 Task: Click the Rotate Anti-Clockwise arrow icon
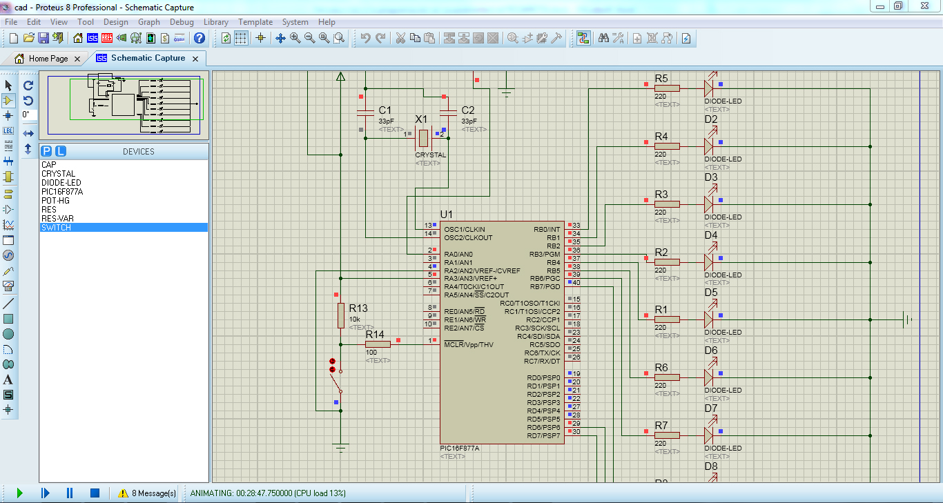click(x=28, y=101)
